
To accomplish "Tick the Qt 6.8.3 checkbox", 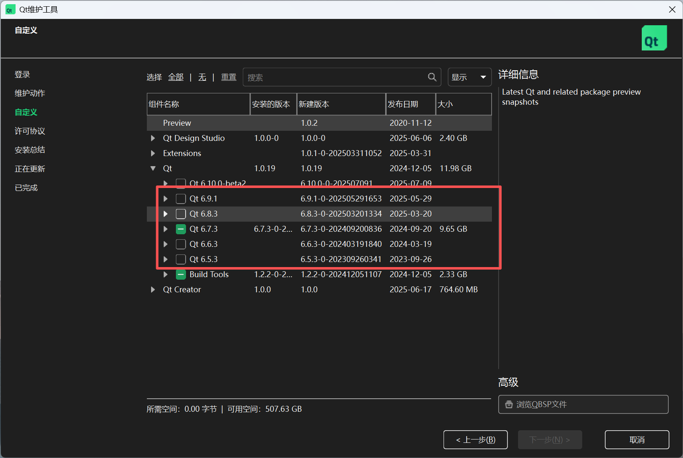I will point(181,214).
